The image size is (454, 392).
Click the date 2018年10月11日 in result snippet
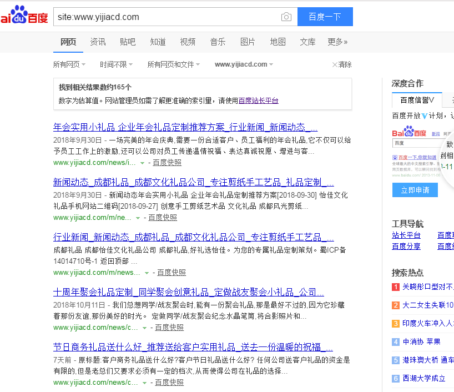pos(79,305)
